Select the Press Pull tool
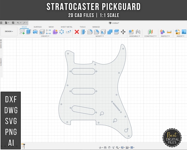Screen dimensions: 187x150 83,32
